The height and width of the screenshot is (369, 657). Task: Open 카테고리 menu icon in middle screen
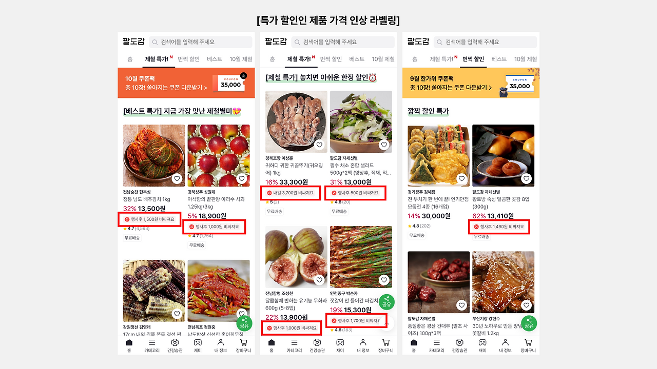pos(294,346)
